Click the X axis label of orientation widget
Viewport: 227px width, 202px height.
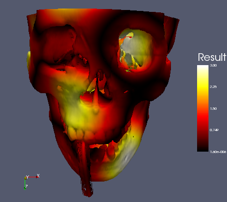(x=38, y=175)
